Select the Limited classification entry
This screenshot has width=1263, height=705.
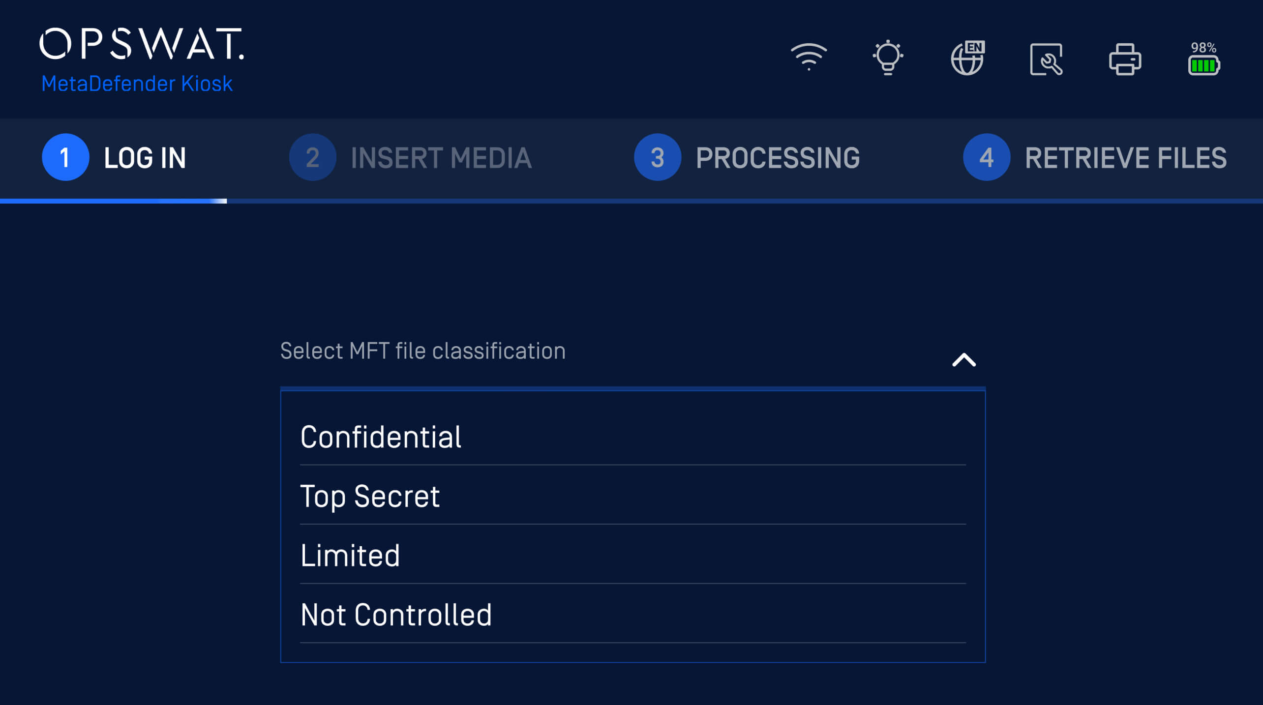coord(351,555)
